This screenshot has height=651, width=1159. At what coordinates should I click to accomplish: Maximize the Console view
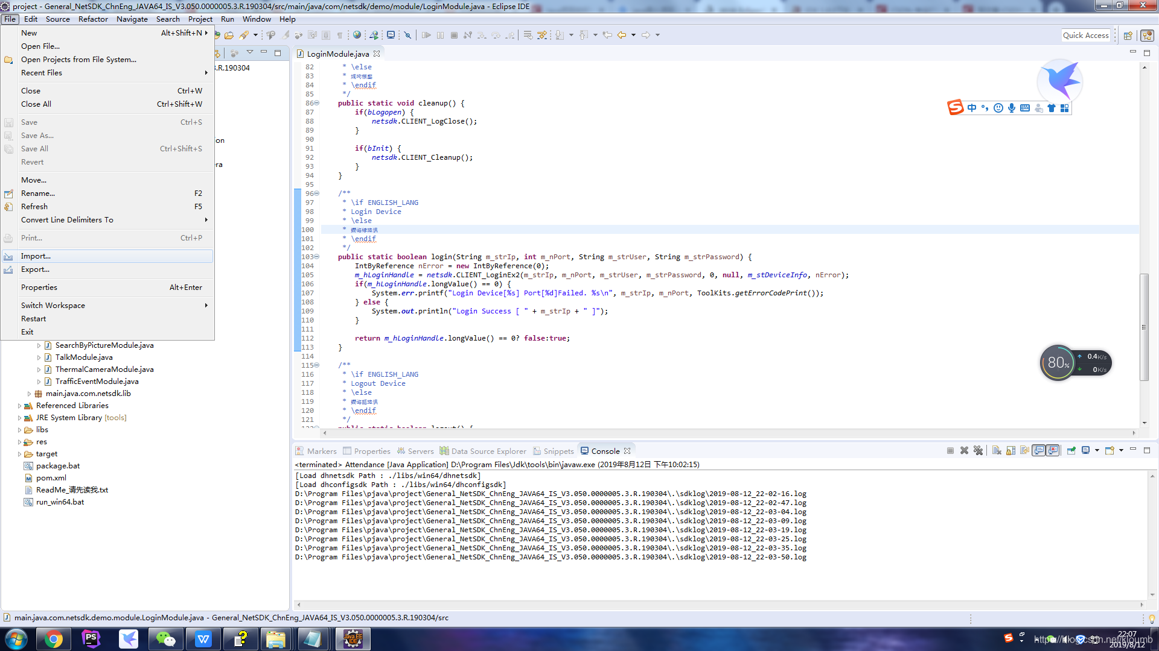tap(1148, 450)
